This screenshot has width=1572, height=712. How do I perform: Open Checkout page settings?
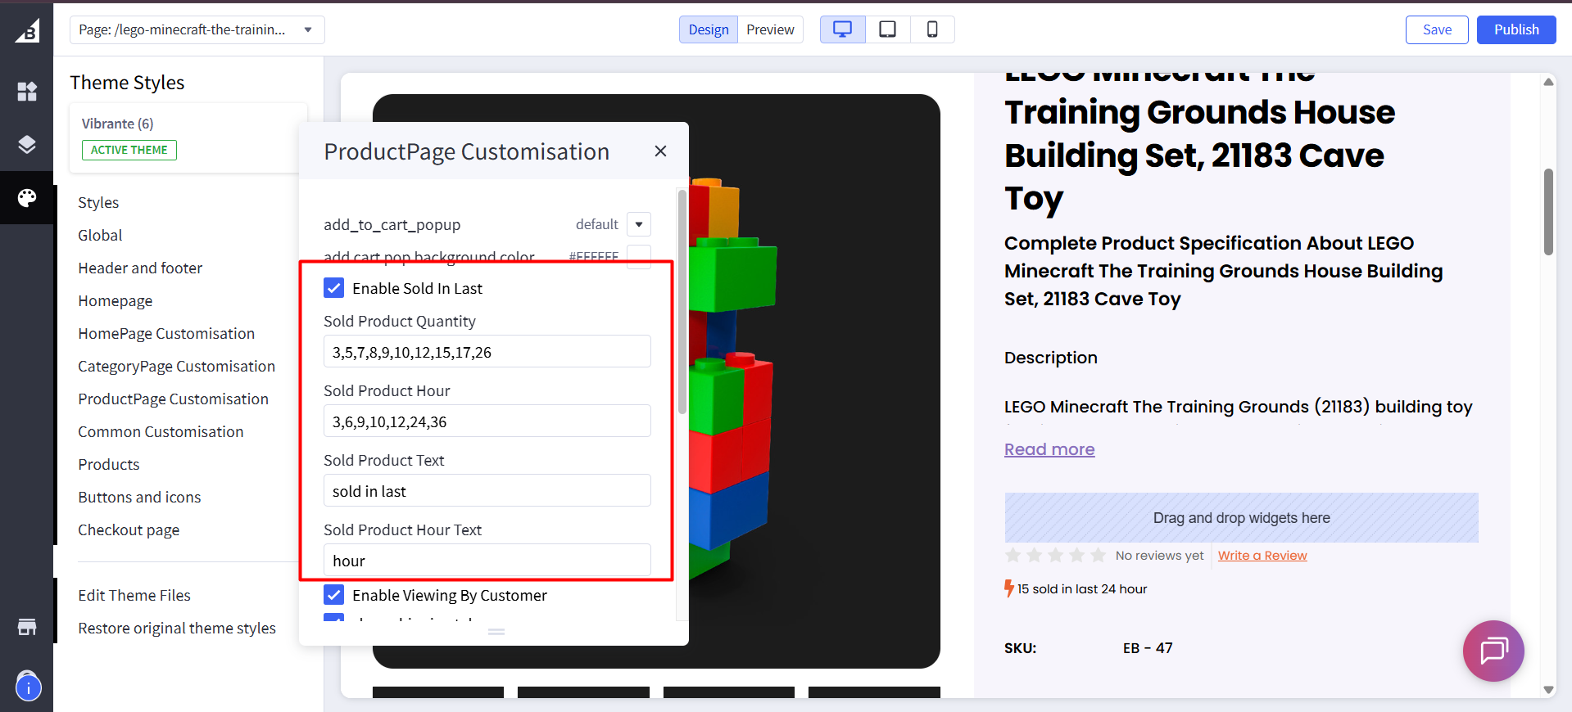point(129,529)
